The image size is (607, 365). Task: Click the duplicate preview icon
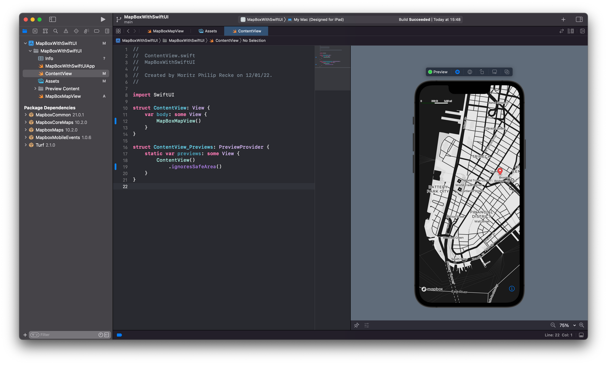pyautogui.click(x=507, y=72)
